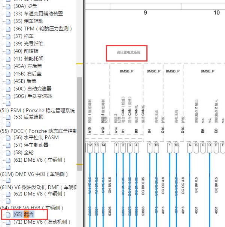
Task: Click the BMSB_P connector label
Action: (127, 71)
